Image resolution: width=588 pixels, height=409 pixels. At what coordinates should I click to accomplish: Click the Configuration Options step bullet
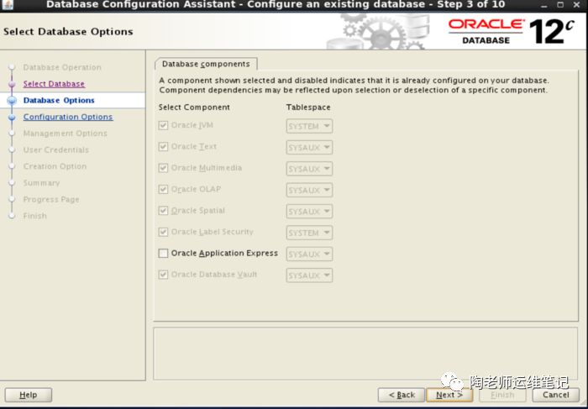pos(12,118)
